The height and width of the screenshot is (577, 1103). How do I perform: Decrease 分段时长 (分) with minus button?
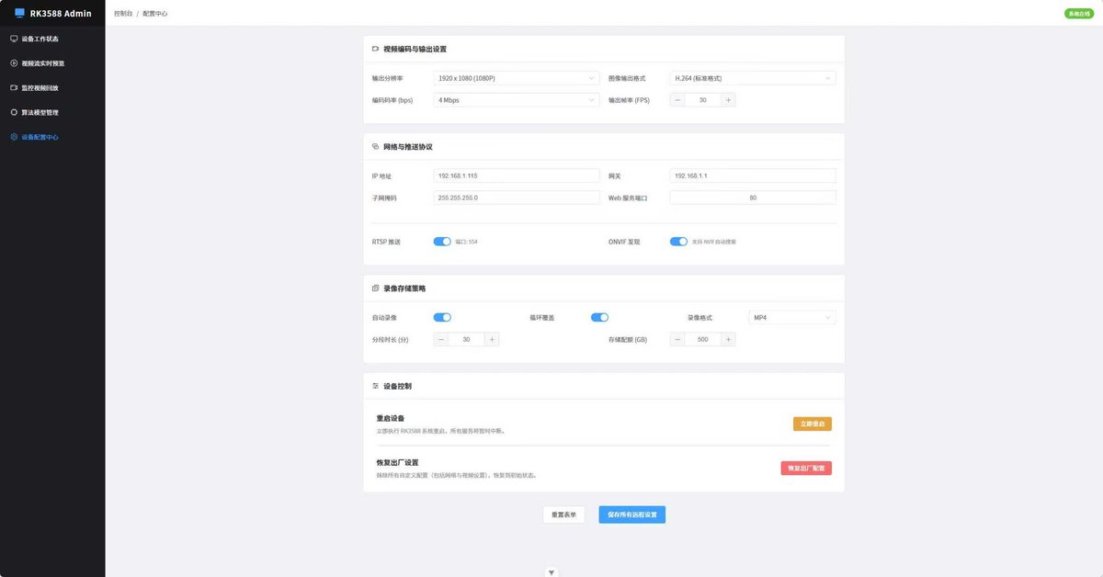point(441,339)
